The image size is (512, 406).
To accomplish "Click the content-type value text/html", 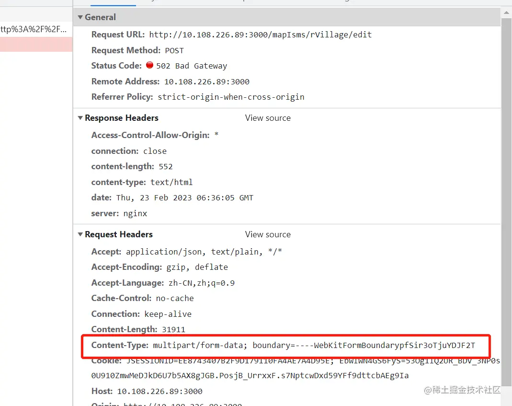I will 171,183.
